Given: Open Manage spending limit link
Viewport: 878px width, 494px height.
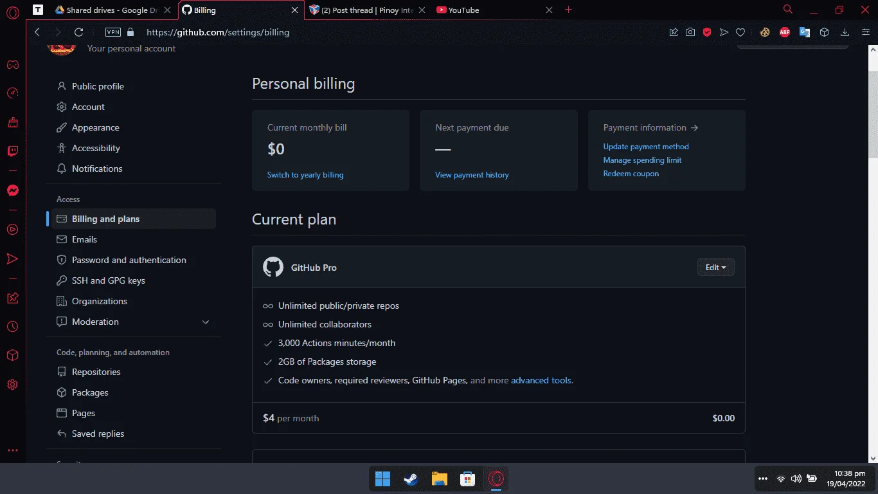Looking at the screenshot, I should point(642,160).
